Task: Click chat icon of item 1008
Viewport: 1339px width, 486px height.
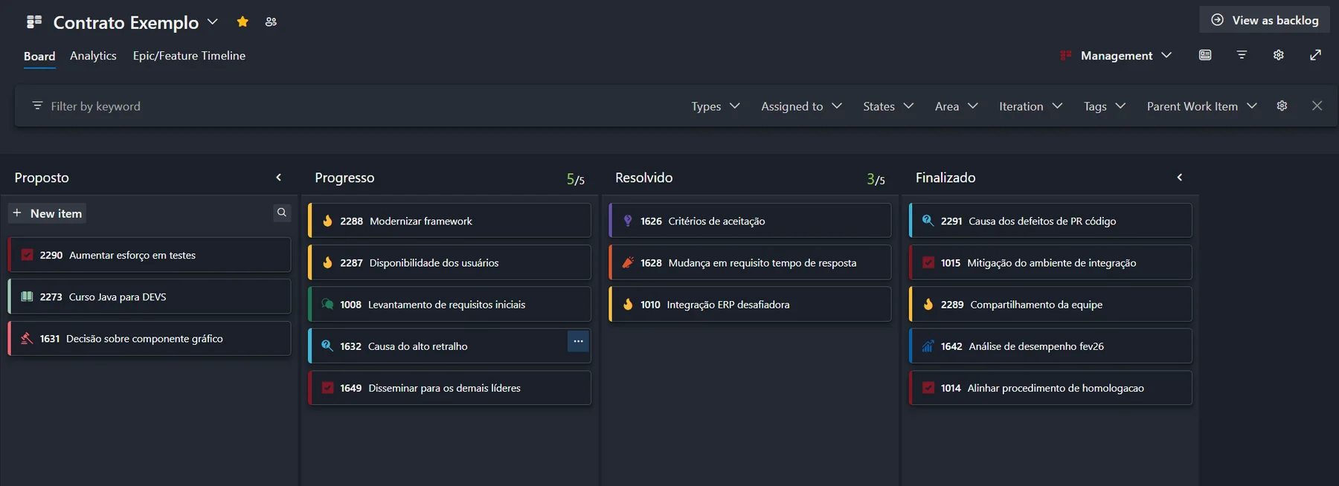Action: point(327,304)
